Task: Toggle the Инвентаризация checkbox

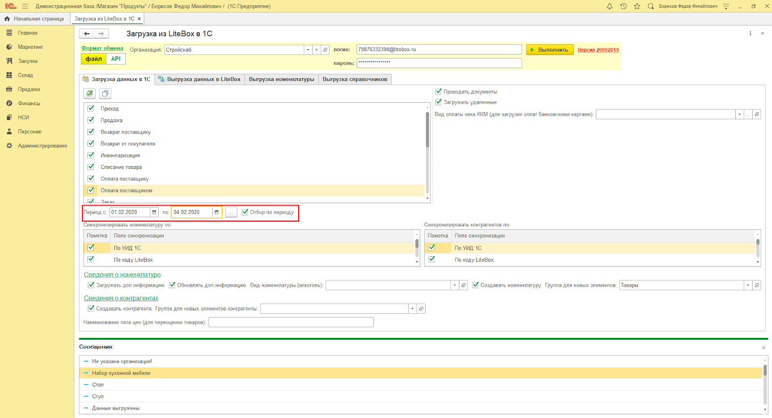Action: (91, 155)
